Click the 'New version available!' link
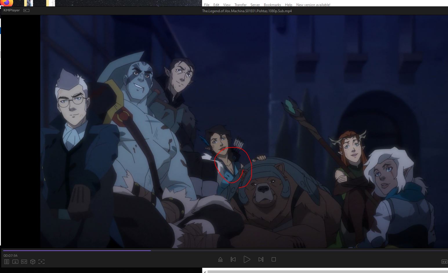 pyautogui.click(x=313, y=5)
